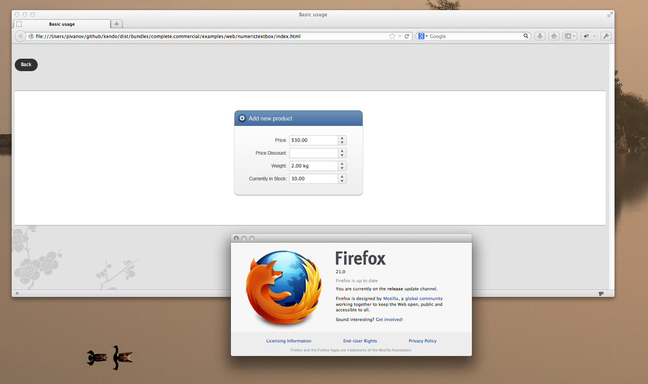Open End-User Rights
The width and height of the screenshot is (648, 384).
(360, 341)
